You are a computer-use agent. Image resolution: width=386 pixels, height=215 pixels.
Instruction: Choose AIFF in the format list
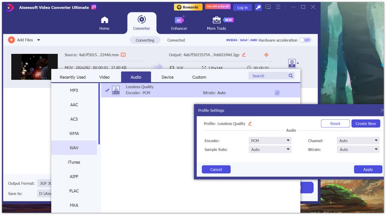click(x=74, y=177)
